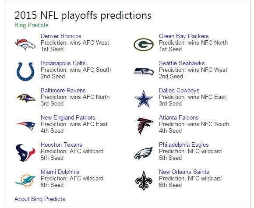Click the Miami Dolphins logo
Image resolution: width=254 pixels, height=208 pixels.
[x=25, y=180]
